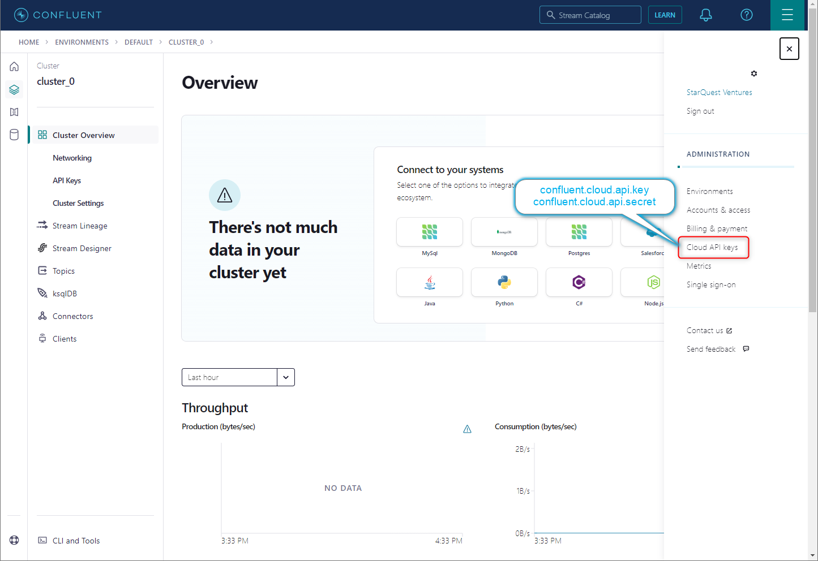Screen dimensions: 818x561
Task: Click the Sign out link
Action: click(700, 111)
